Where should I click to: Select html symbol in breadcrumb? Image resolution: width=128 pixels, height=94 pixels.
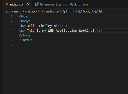pyautogui.click(x=71, y=11)
